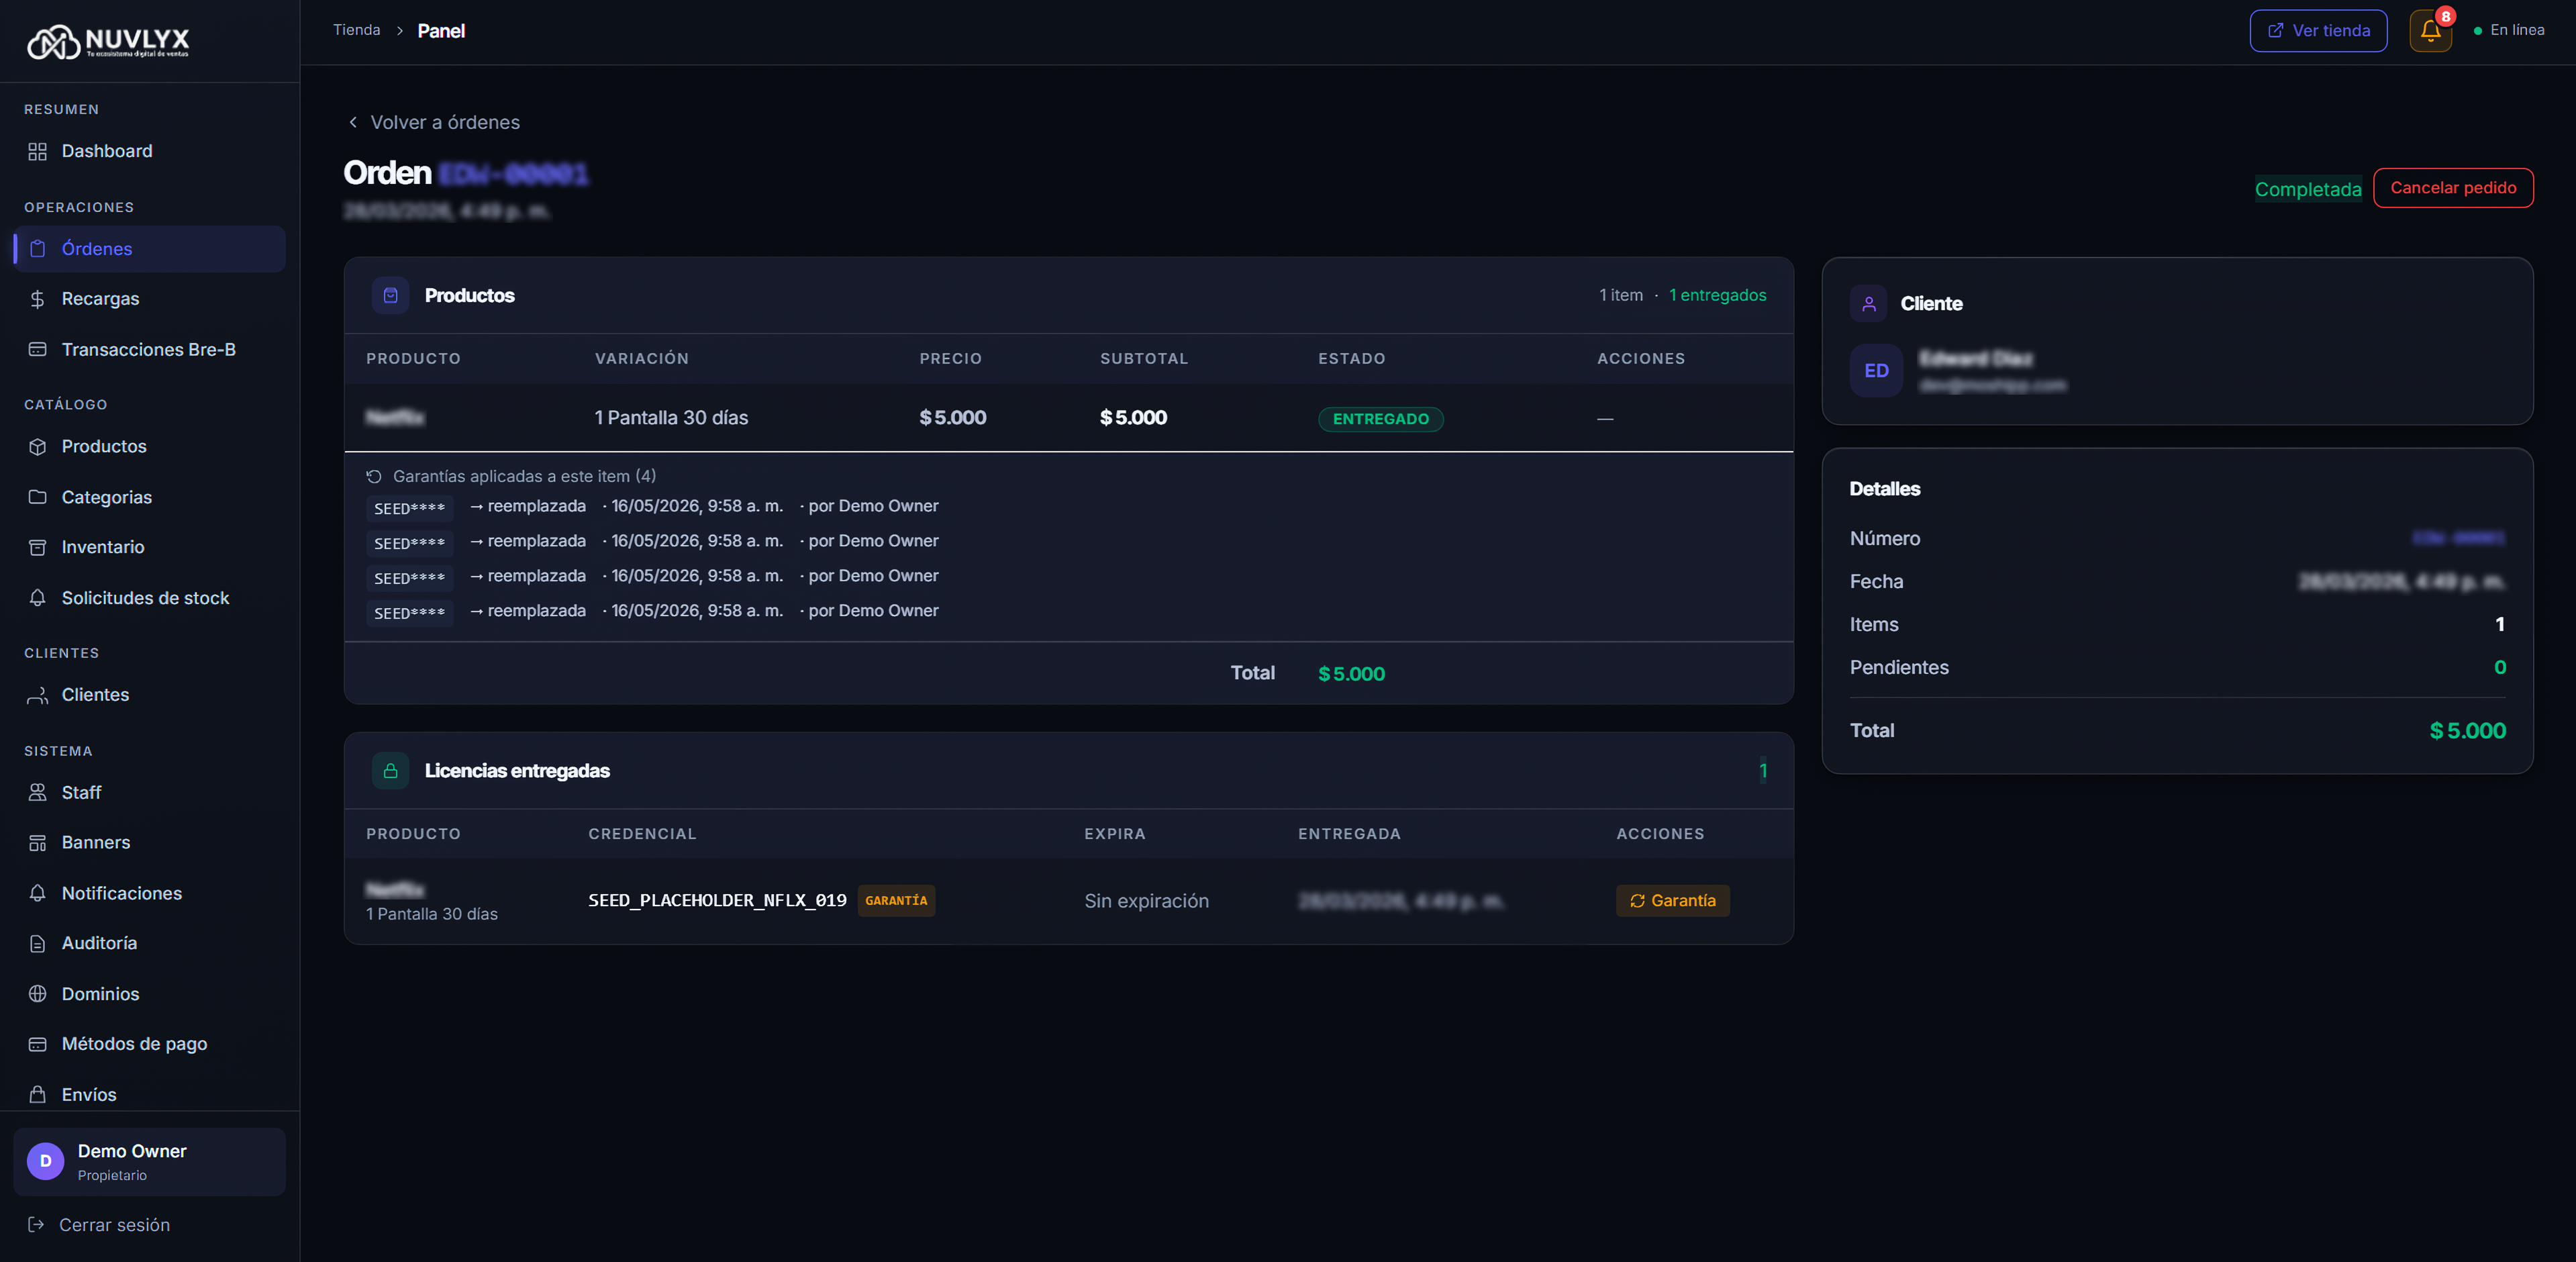Open the Demo Owner profile card
The width and height of the screenshot is (2576, 1262).
tap(150, 1162)
